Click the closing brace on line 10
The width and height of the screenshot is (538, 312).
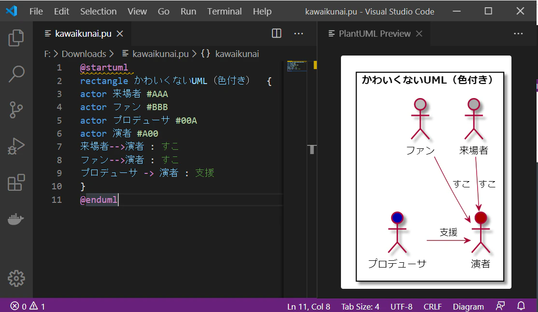pyautogui.click(x=83, y=186)
